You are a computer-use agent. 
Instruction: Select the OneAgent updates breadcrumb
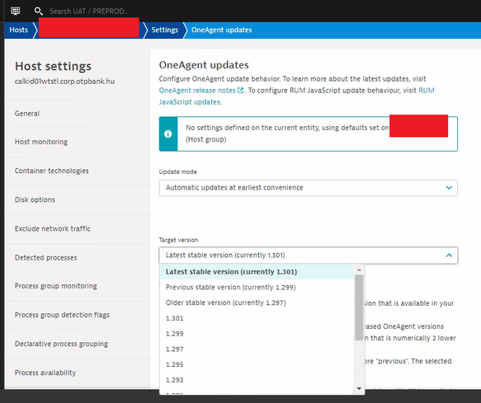[x=221, y=30]
